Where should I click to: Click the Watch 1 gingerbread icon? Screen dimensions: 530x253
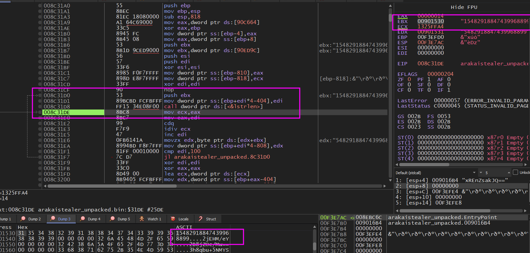pos(142,219)
